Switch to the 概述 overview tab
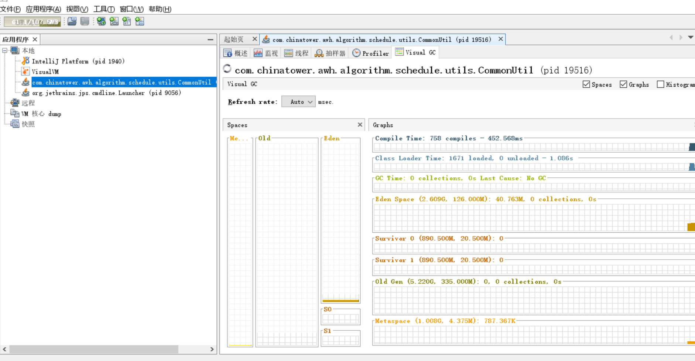Screen dimensions: 695x361 point(236,53)
